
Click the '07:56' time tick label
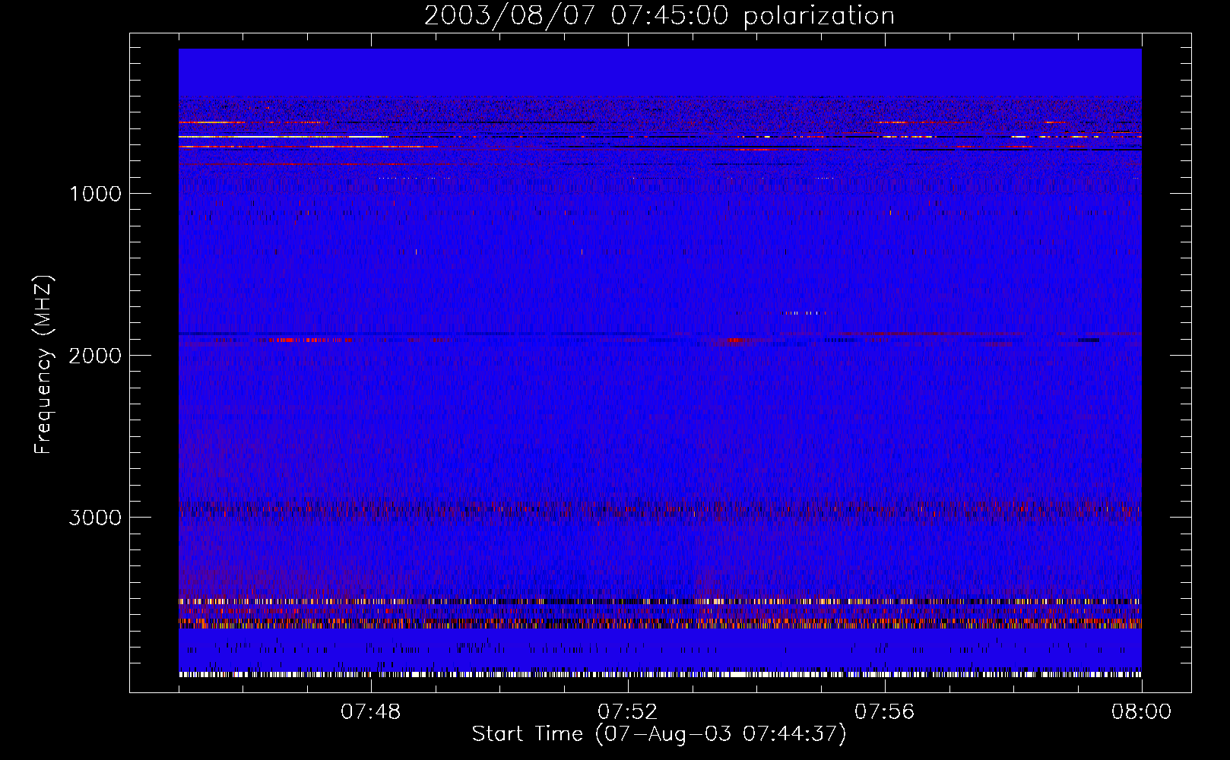[x=885, y=712]
